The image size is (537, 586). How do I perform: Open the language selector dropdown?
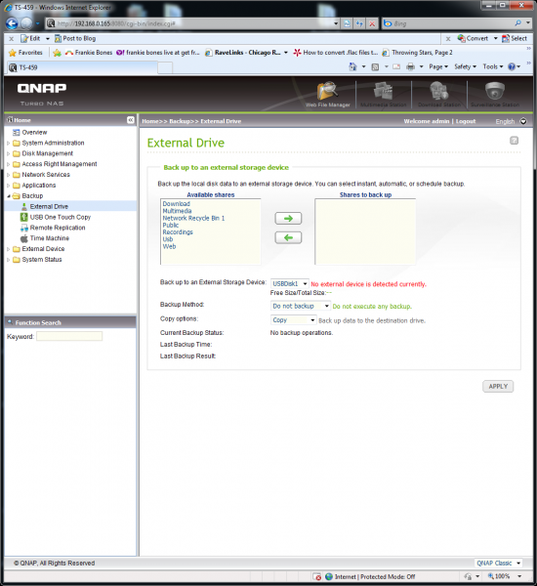pos(523,121)
